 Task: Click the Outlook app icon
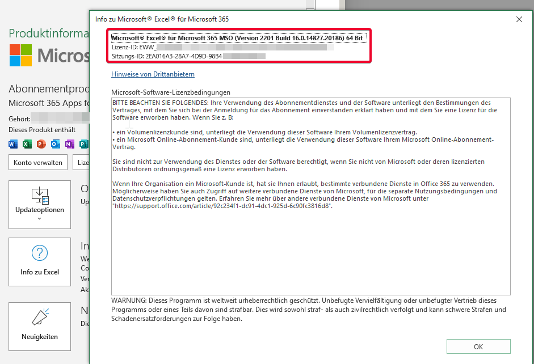[x=55, y=144]
